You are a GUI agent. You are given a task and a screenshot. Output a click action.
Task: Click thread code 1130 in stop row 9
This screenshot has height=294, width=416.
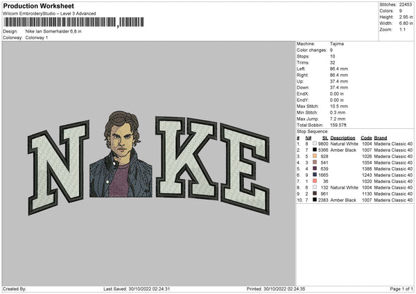coord(367,193)
